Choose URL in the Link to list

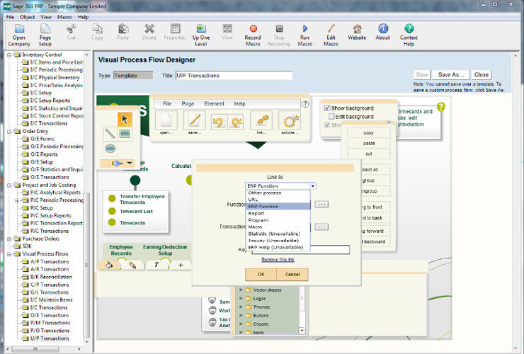pyautogui.click(x=253, y=200)
